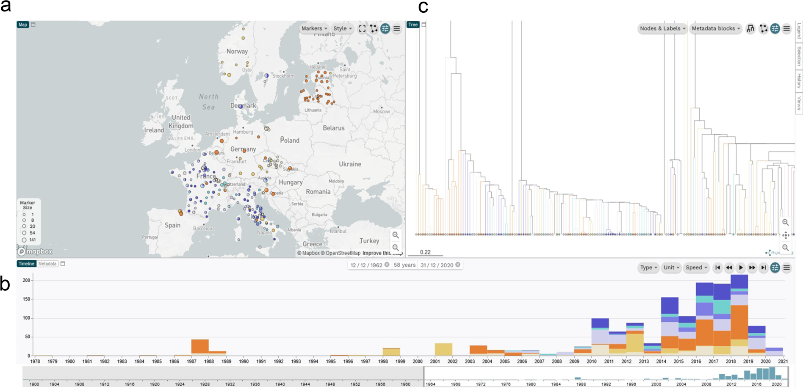This screenshot has width=803, height=389.
Task: Toggle the Map pane checkbox
Action: (33, 25)
